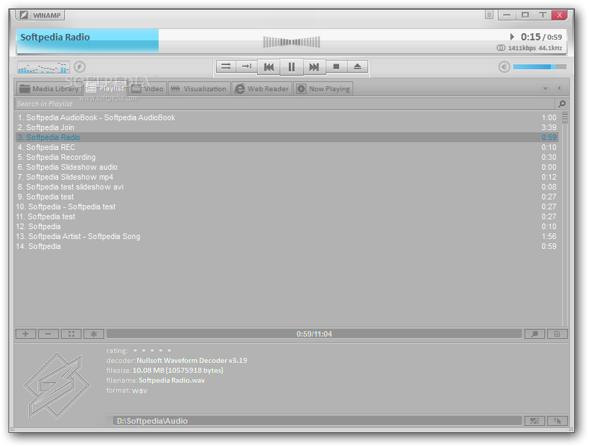The image size is (589, 447).
Task: Click the time display 0:15 / 0:59
Action: pyautogui.click(x=542, y=37)
